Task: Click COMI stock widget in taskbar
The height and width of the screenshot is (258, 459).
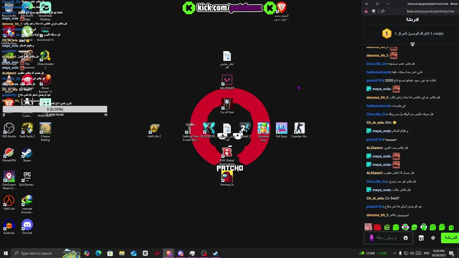Action: click(373, 253)
